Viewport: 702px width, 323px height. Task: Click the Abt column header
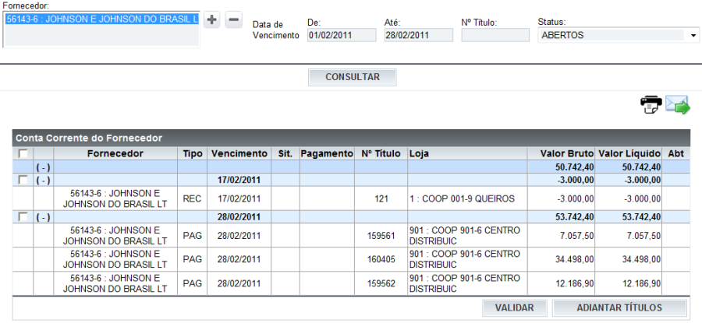[x=676, y=153]
